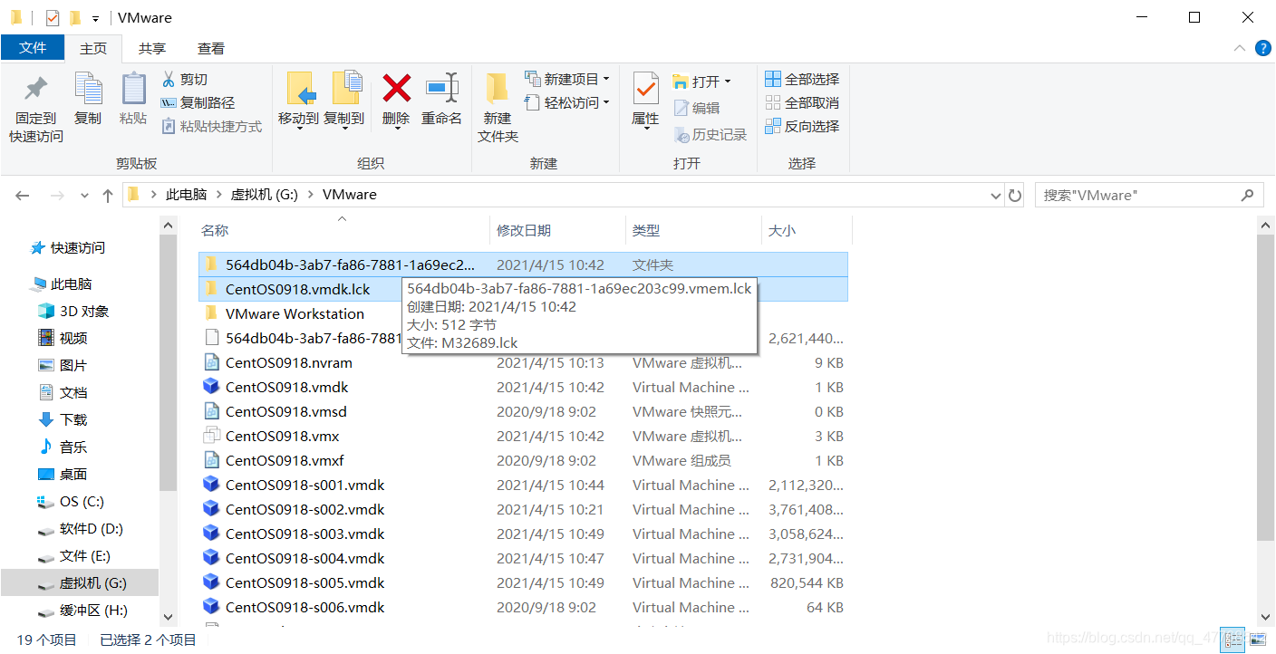Switch to details view icon
The width and height of the screenshot is (1276, 654).
pyautogui.click(x=1232, y=640)
